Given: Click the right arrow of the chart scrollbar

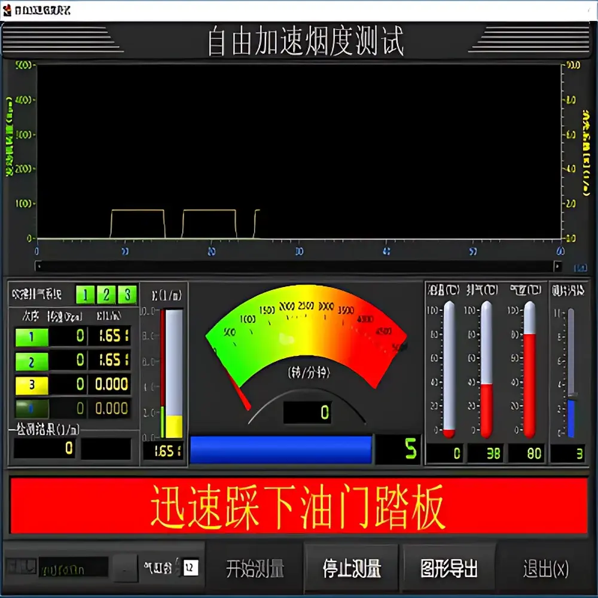Looking at the screenshot, I should [557, 266].
